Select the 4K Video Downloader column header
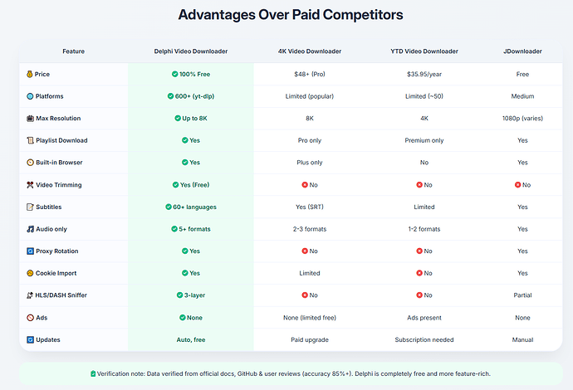573x390 pixels. 310,51
